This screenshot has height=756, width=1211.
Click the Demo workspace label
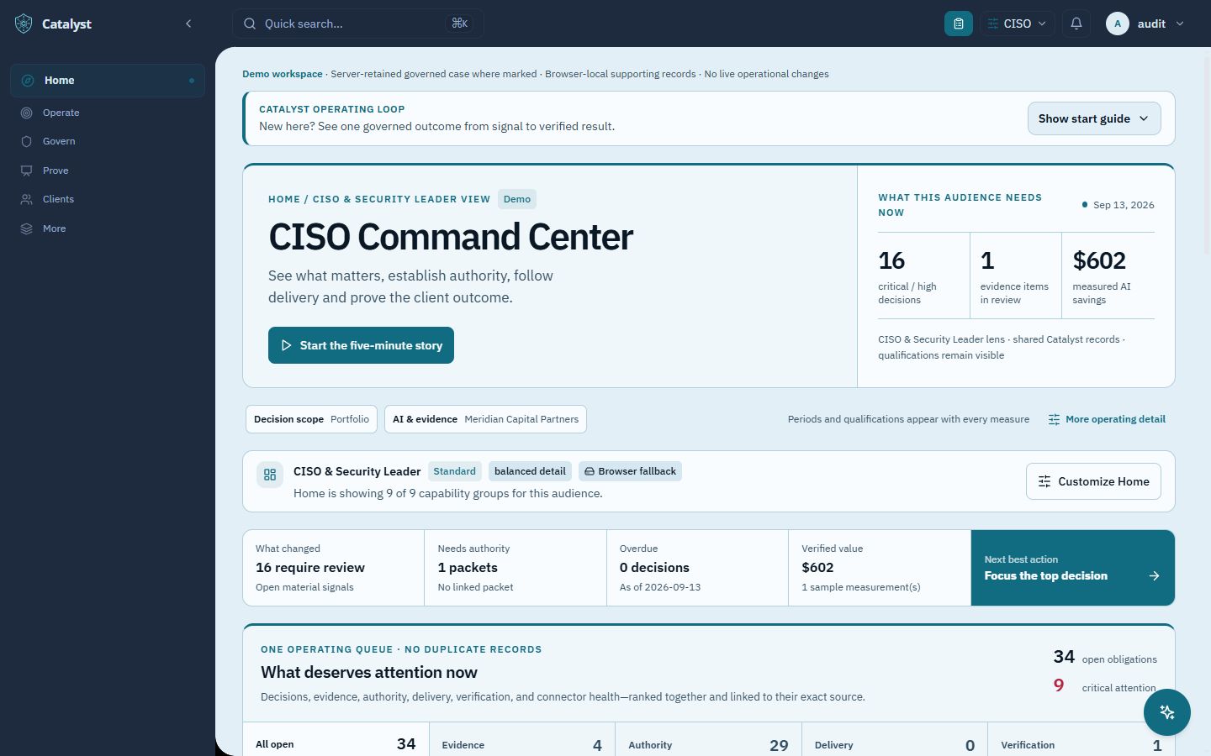pyautogui.click(x=283, y=74)
